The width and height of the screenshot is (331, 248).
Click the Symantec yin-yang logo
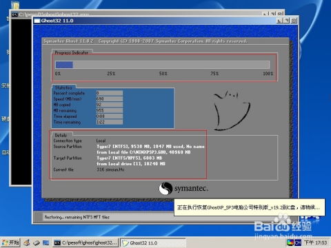[165, 188]
